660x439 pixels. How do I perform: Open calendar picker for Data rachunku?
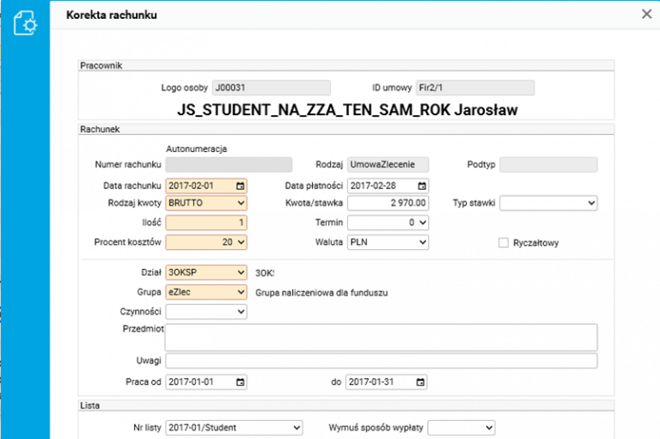click(240, 186)
